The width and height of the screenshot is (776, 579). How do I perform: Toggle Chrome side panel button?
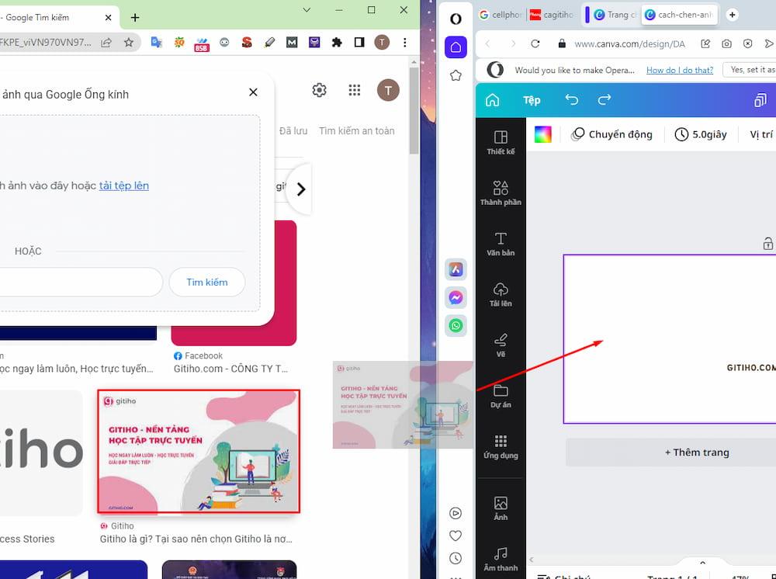point(359,43)
